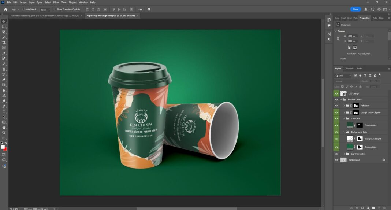Set canvas to portrait orientation

(x=350, y=47)
